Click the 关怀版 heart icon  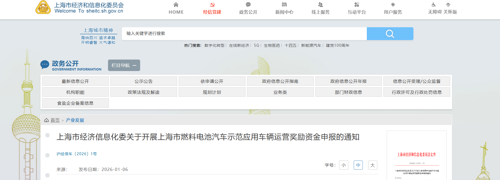448,5
